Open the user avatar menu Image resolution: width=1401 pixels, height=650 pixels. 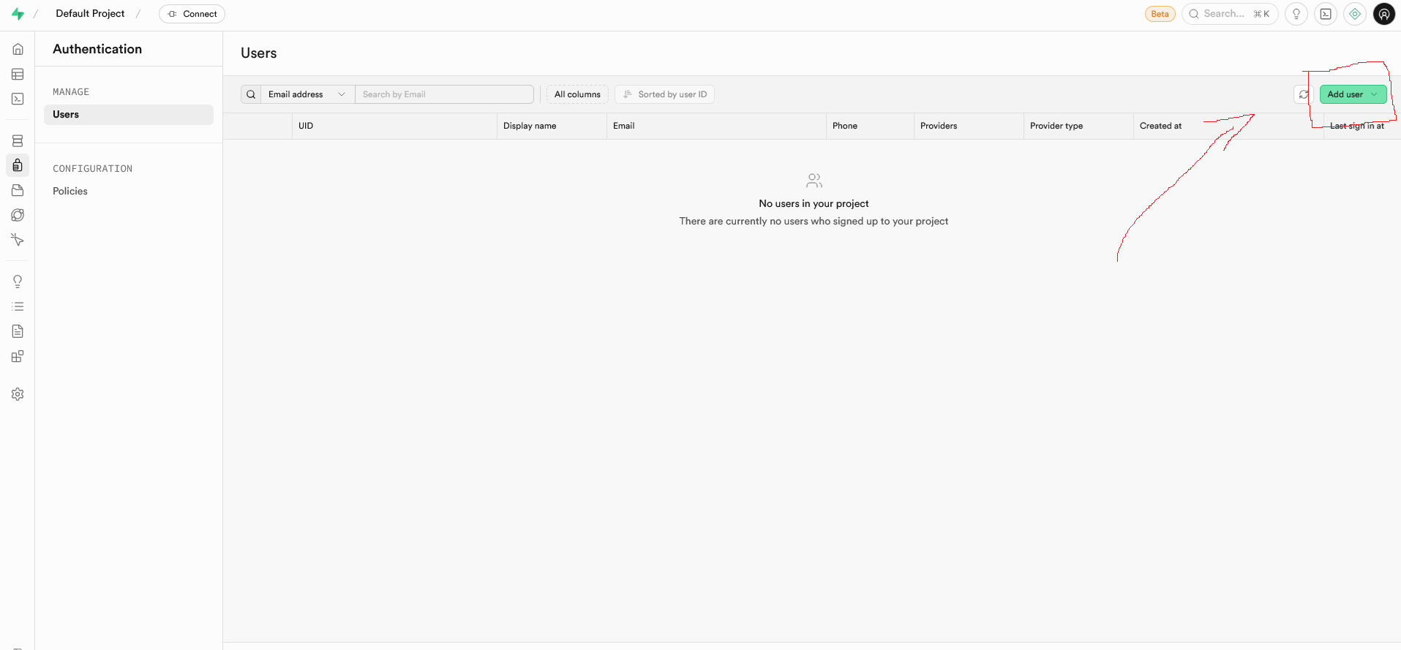coord(1384,14)
